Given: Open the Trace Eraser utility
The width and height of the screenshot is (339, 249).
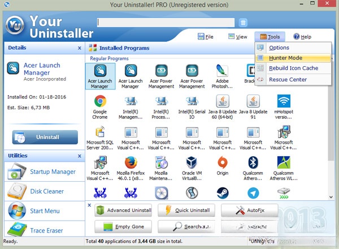Looking at the screenshot, I should 45,230.
